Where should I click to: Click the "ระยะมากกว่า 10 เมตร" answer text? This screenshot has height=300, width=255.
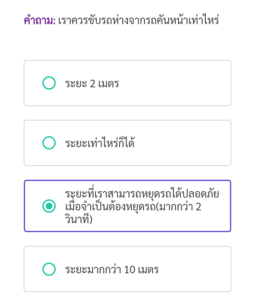coord(112,269)
